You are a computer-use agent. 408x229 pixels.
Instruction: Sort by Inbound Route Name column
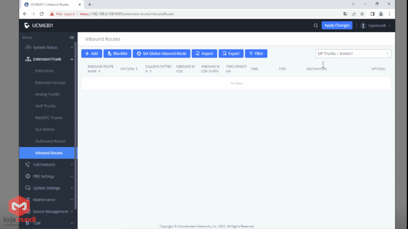pos(99,71)
